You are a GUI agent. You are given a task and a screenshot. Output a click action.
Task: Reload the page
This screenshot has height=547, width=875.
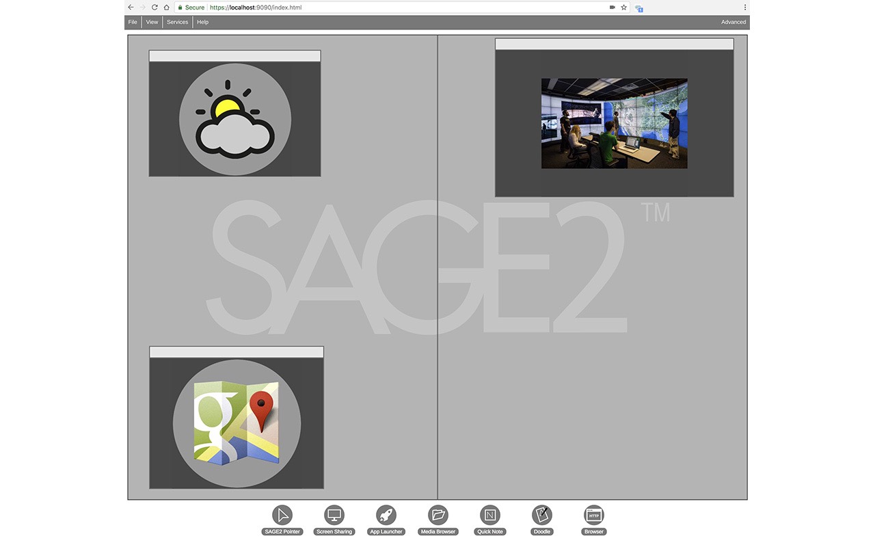(154, 8)
